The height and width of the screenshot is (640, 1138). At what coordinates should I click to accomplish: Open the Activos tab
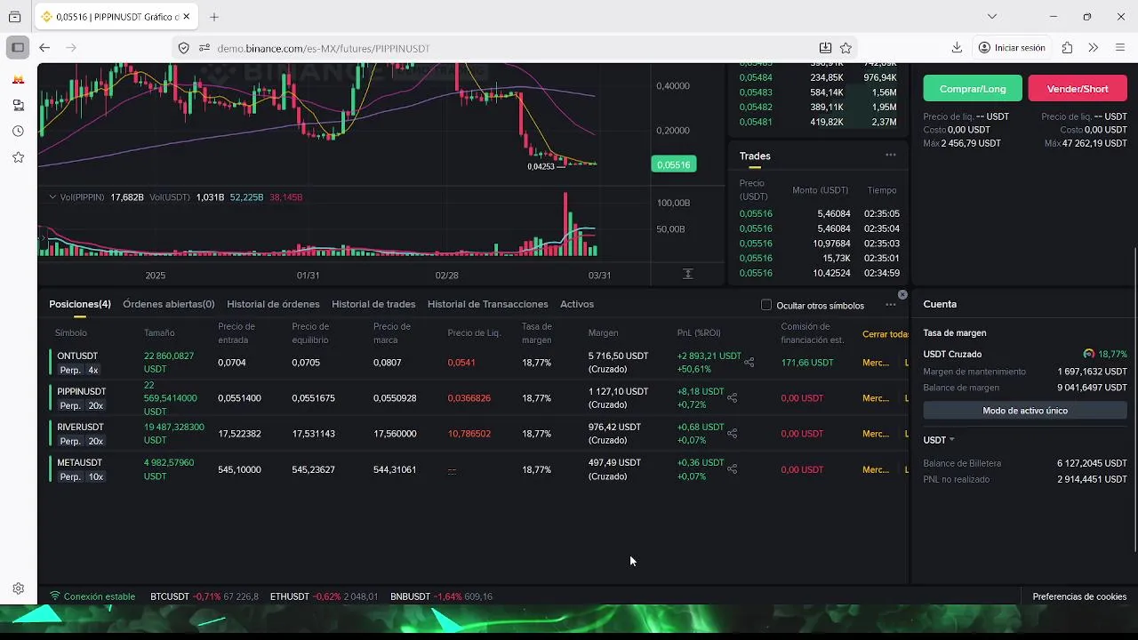point(577,304)
